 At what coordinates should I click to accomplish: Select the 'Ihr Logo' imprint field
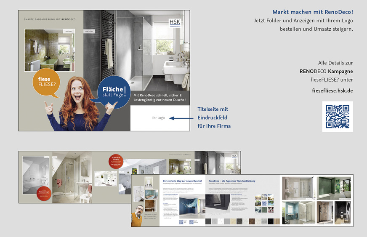coord(160,118)
